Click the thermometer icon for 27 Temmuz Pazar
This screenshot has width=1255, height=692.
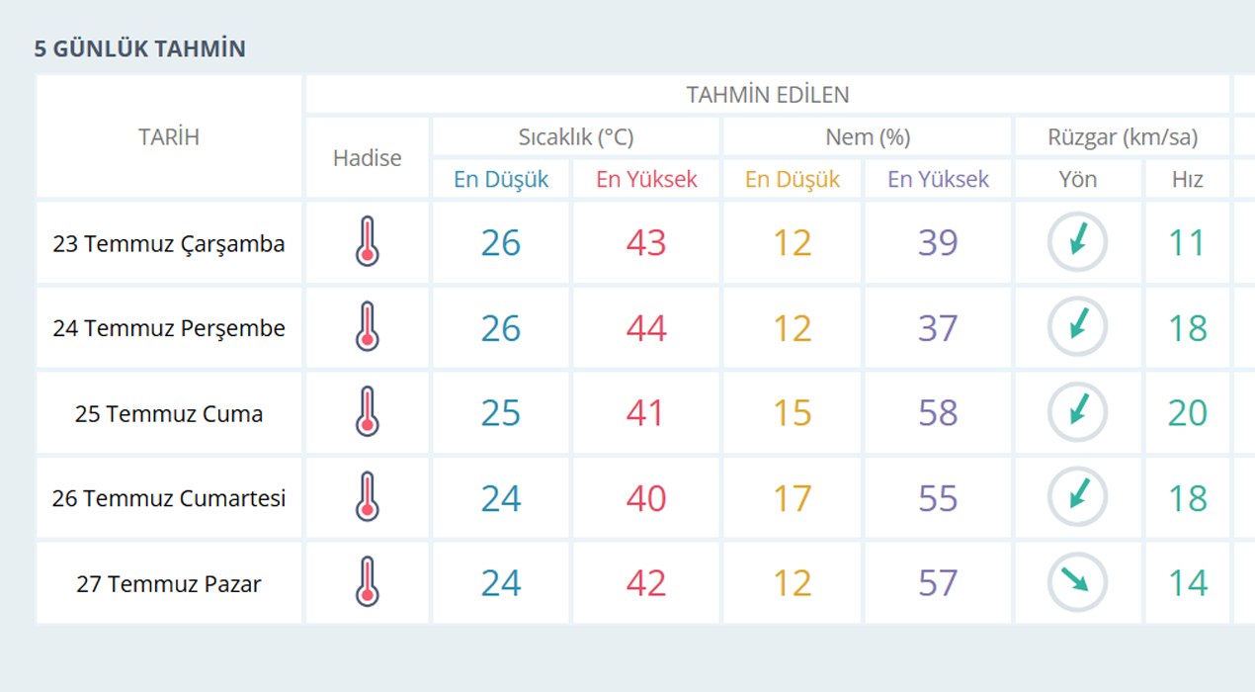(x=368, y=582)
